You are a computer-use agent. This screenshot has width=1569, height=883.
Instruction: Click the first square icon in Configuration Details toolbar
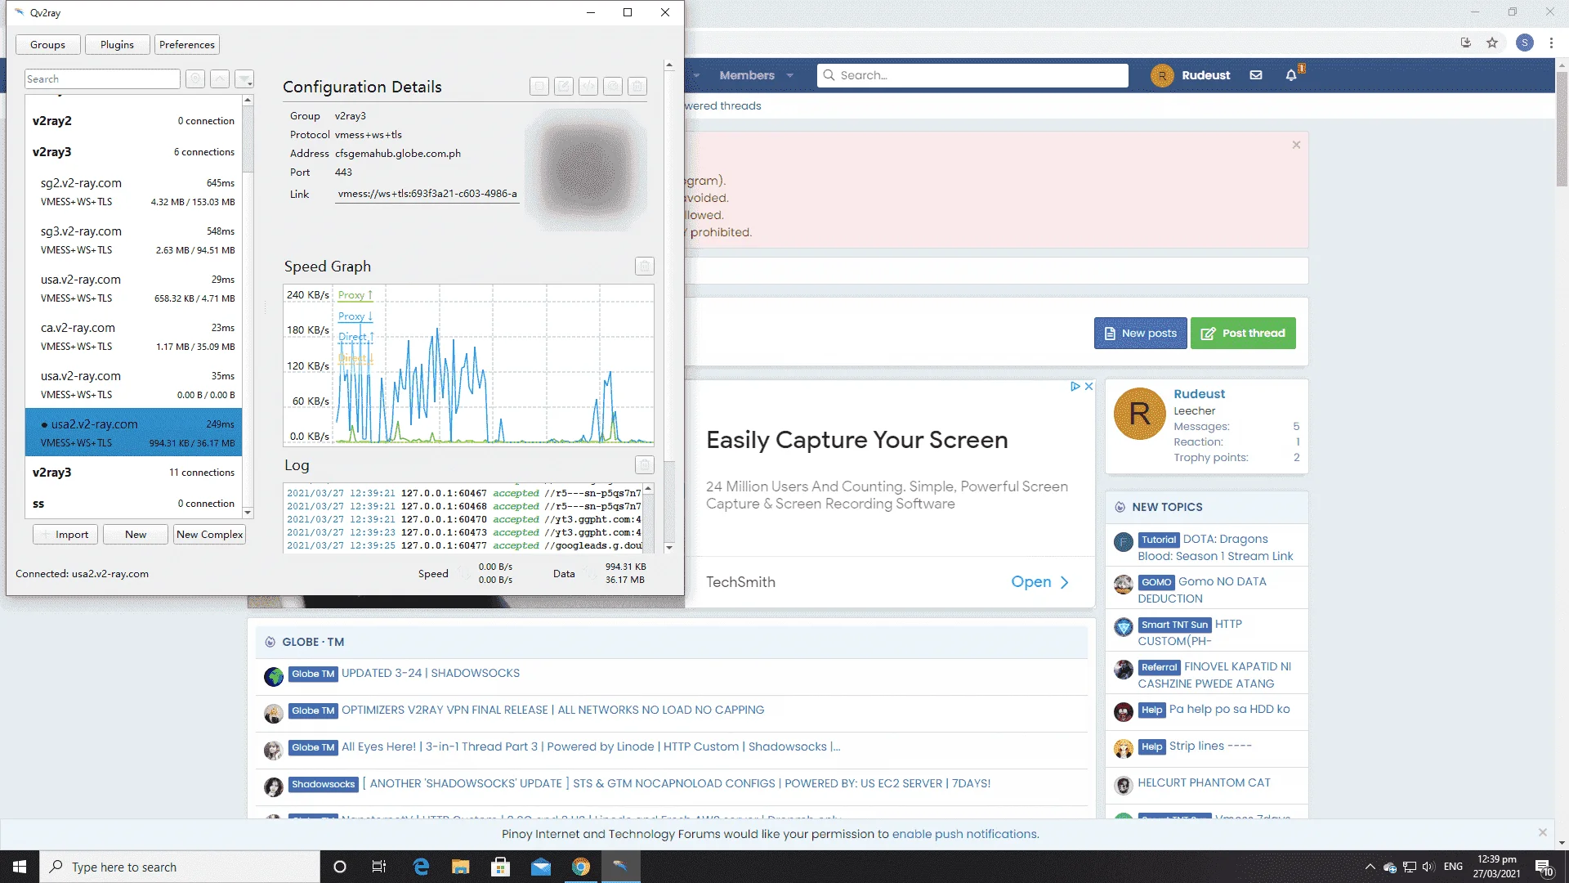click(x=539, y=87)
